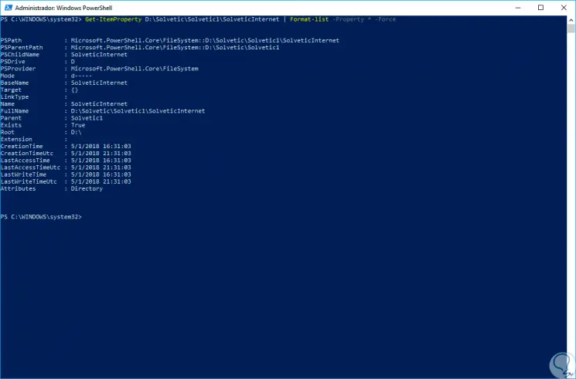Maximize the PowerShell window
This screenshot has height=379, width=576.
pyautogui.click(x=540, y=6)
